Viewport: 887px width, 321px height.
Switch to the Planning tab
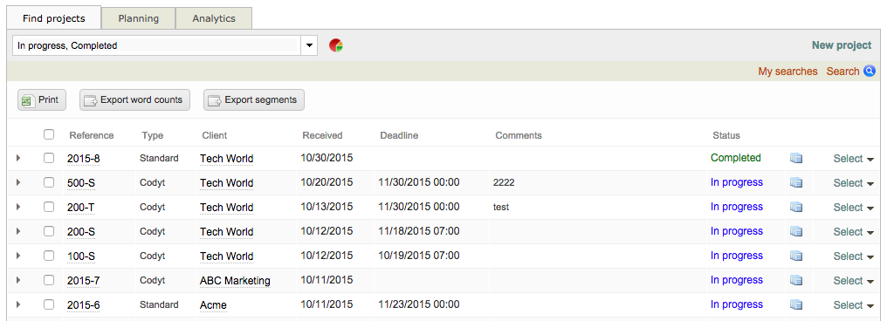point(139,18)
